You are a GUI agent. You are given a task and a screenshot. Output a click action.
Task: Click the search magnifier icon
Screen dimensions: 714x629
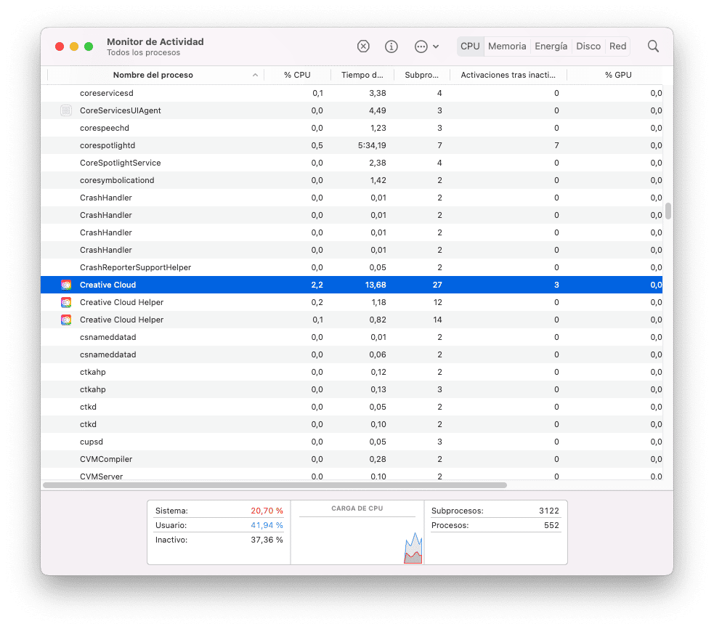point(653,46)
